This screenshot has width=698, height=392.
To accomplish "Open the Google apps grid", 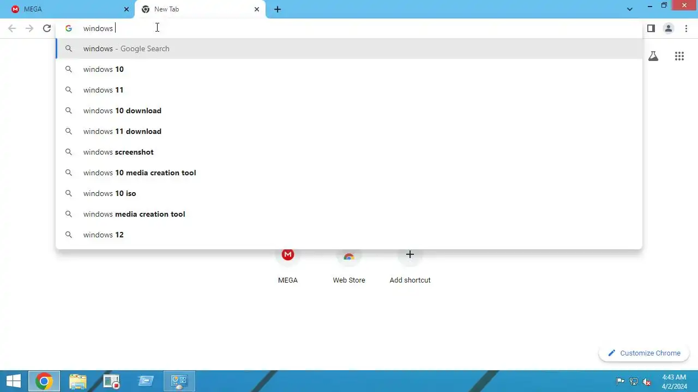I will (x=679, y=56).
